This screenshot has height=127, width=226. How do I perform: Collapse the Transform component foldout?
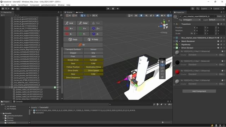(x=174, y=24)
